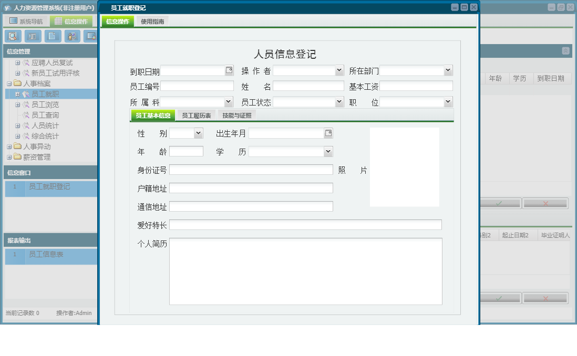Select the search/query toolbar icon
This screenshot has width=577, height=356.
point(13,36)
